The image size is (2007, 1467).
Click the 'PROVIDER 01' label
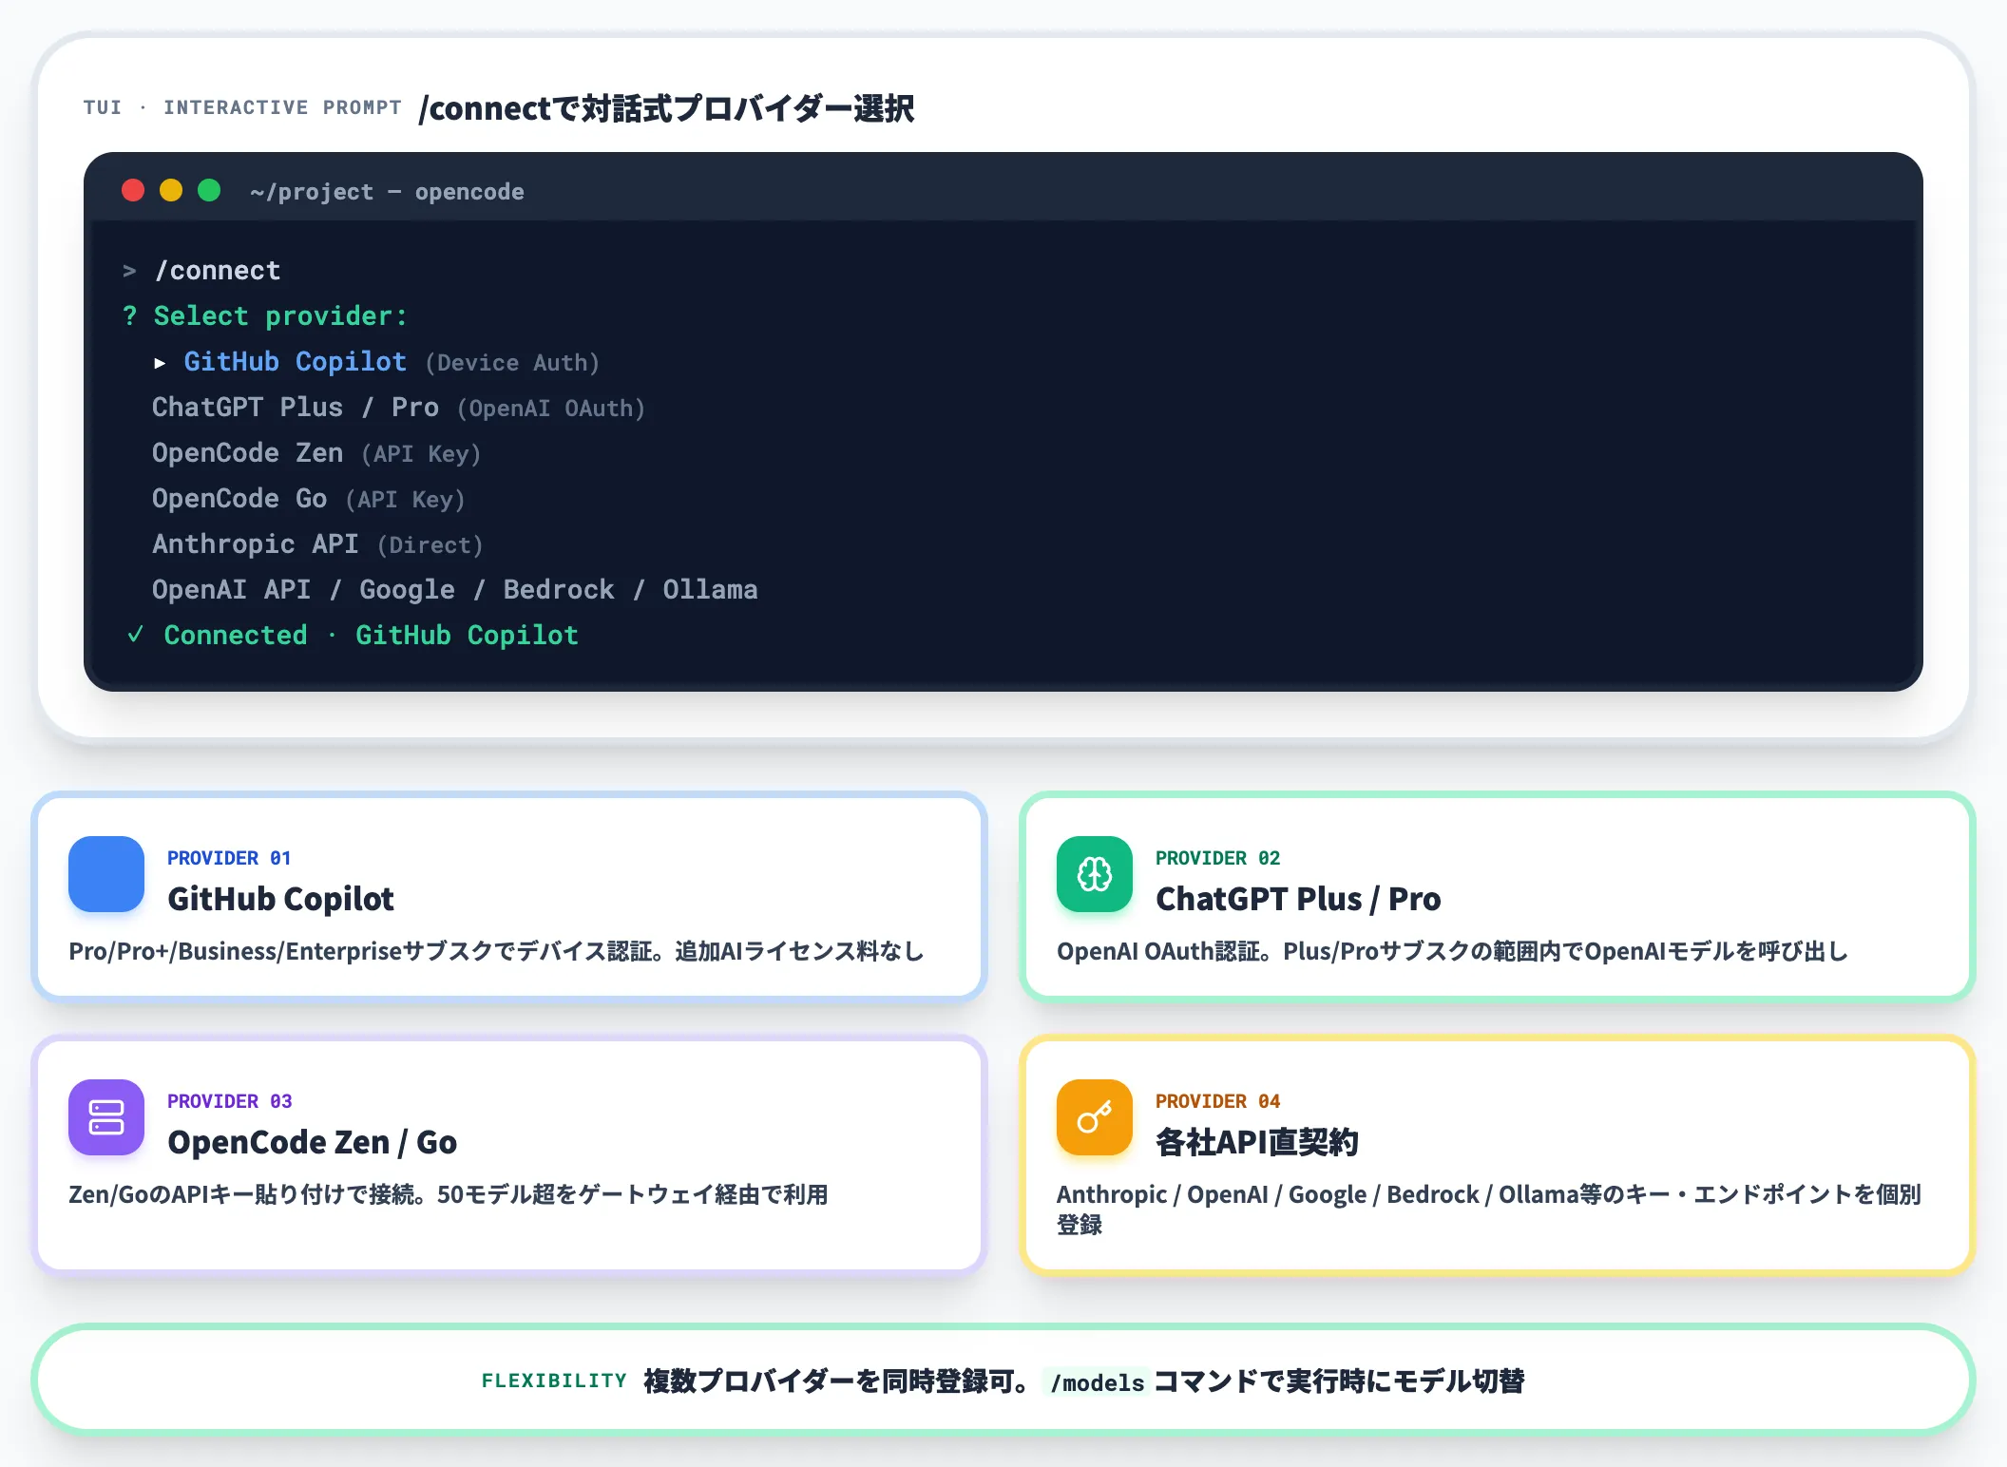[x=229, y=858]
